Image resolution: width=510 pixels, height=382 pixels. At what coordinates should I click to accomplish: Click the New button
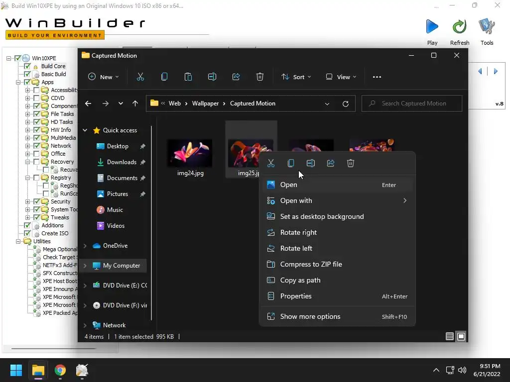[104, 77]
